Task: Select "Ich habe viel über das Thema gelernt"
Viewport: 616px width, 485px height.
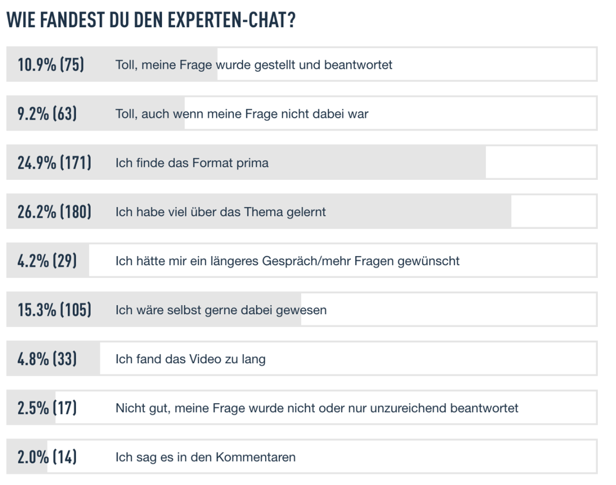Action: click(x=220, y=212)
